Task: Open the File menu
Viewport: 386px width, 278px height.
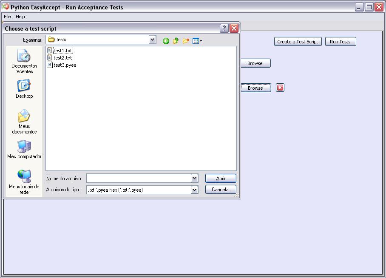Action: [7, 17]
